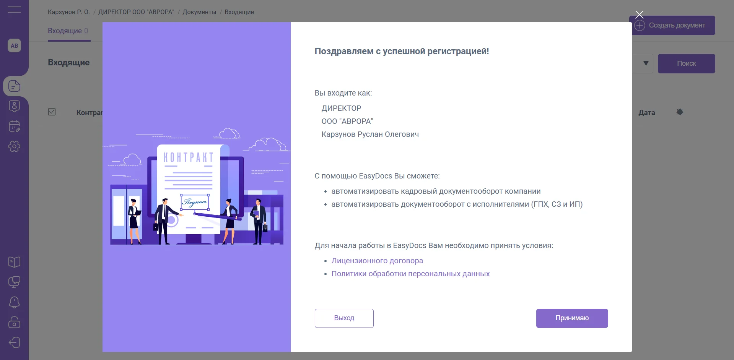
Task: Open the Documents section icon in sidebar
Action: pos(14,86)
